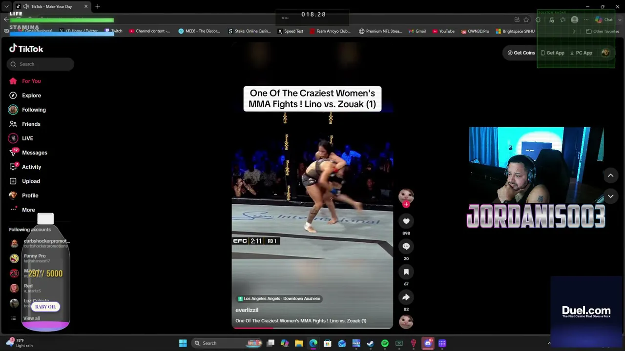Share the video with arrow icon
The width and height of the screenshot is (625, 351).
406,297
